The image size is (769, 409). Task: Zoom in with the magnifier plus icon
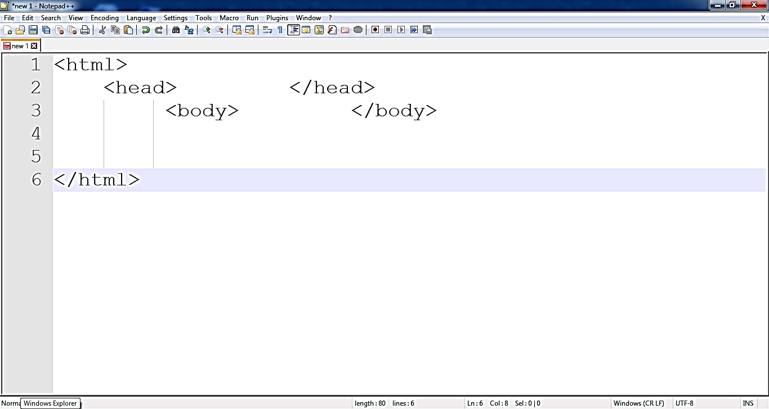pos(207,30)
